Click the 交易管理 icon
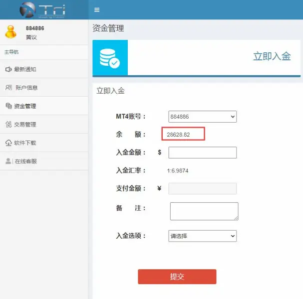Image resolution: width=303 pixels, height=299 pixels. tap(8, 125)
